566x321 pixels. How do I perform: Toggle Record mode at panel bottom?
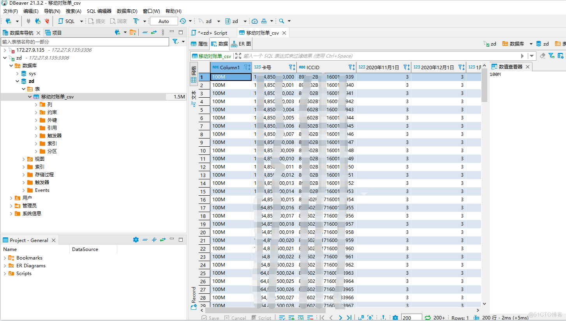pyautogui.click(x=194, y=298)
